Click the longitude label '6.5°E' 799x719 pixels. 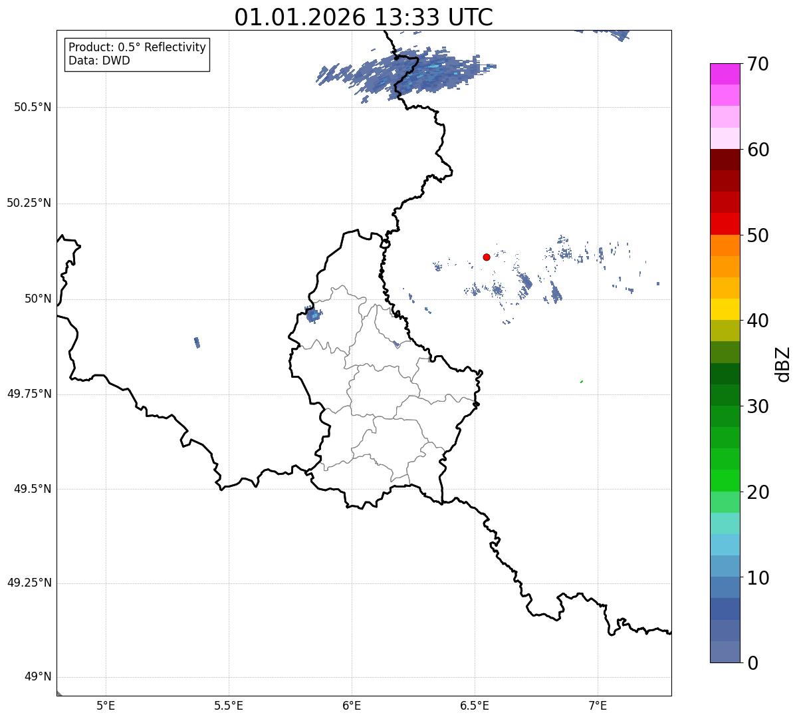pyautogui.click(x=475, y=705)
